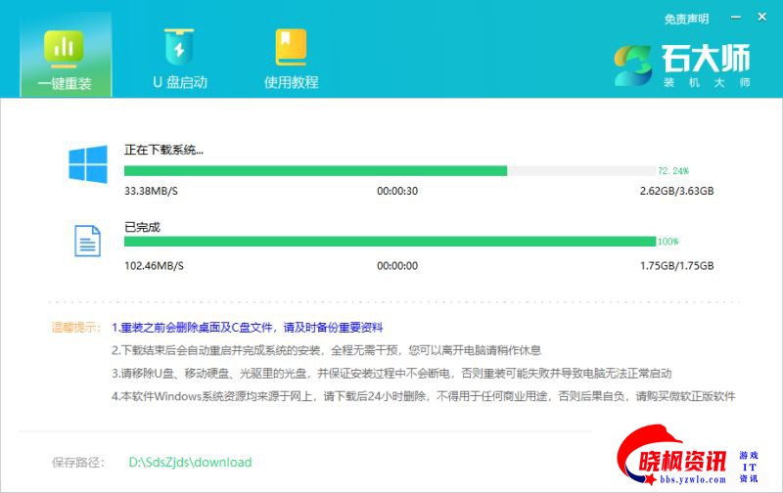Switch to the U盘启动 tab

click(x=179, y=59)
